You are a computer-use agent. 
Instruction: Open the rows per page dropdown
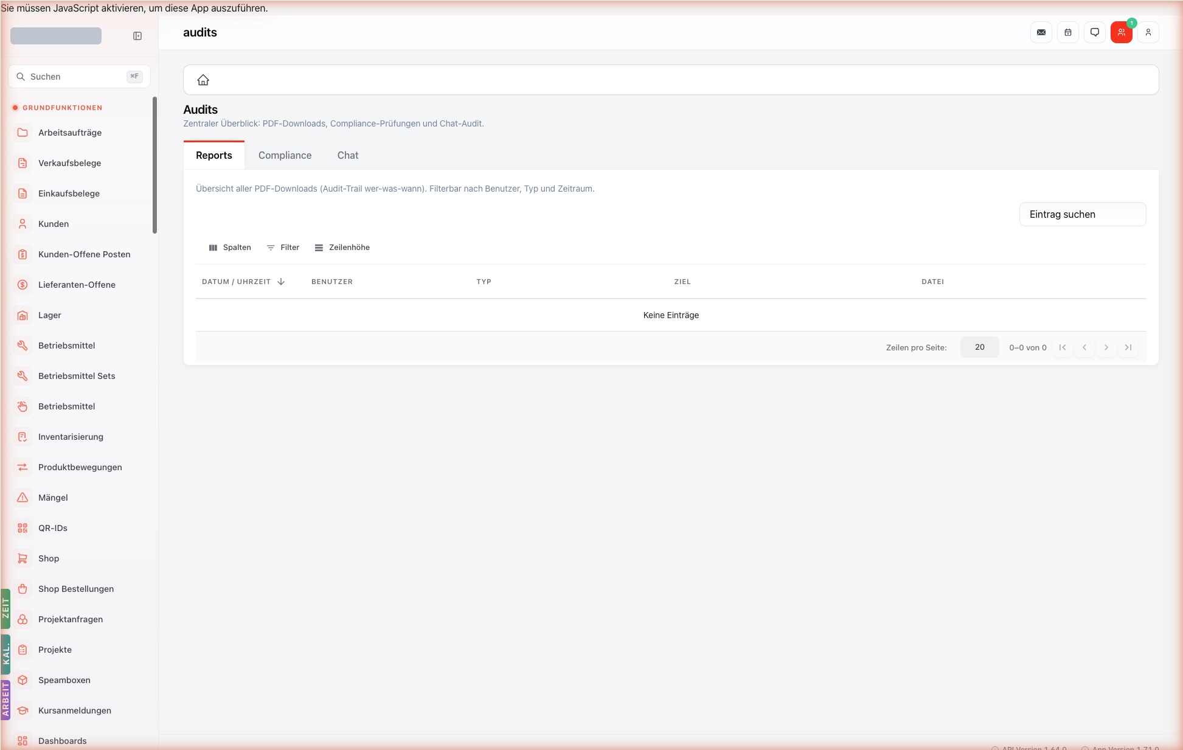(x=979, y=347)
